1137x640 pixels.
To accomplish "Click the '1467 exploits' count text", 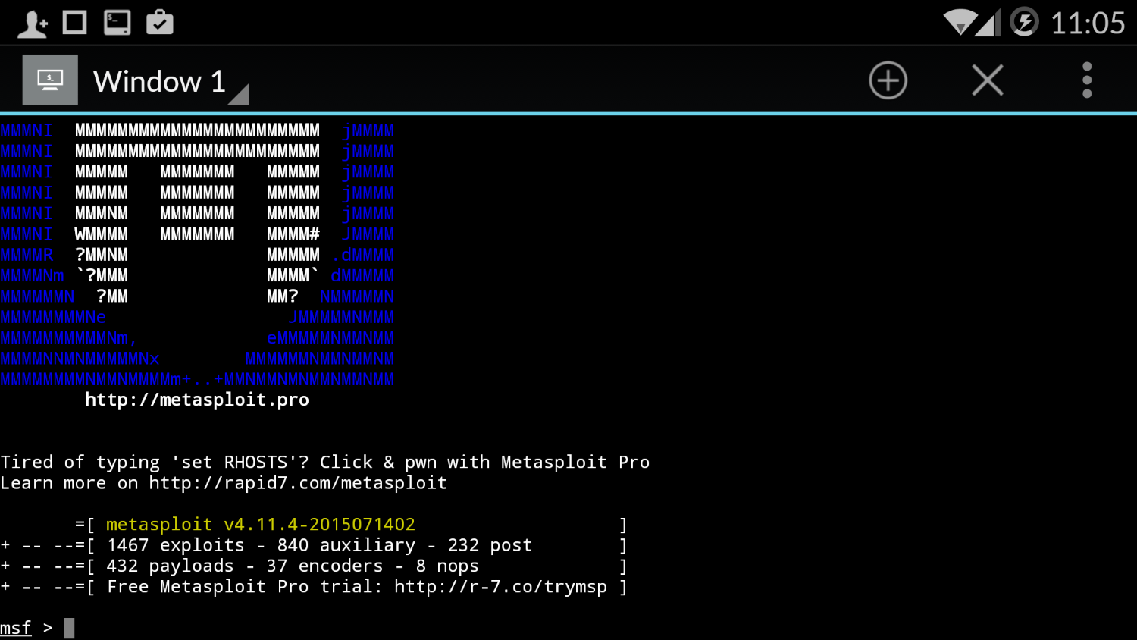I will click(176, 545).
